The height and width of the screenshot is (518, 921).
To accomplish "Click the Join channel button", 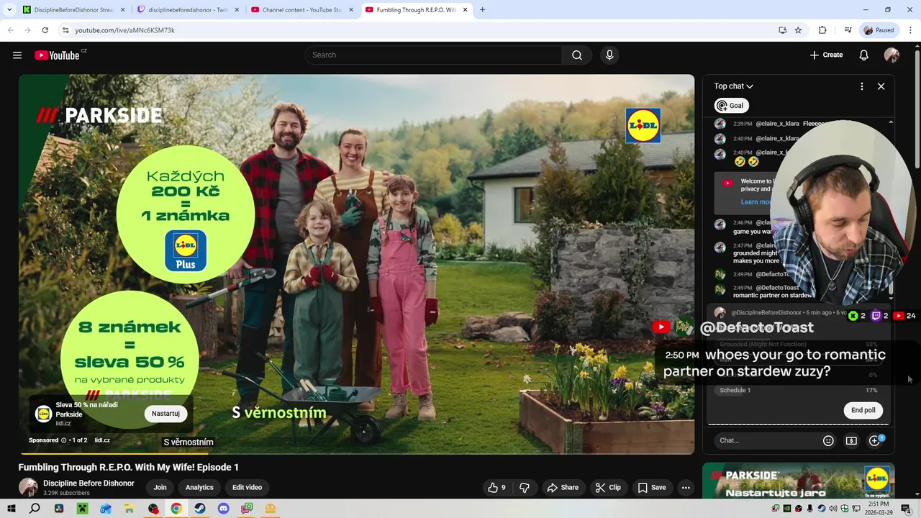I will tap(160, 488).
